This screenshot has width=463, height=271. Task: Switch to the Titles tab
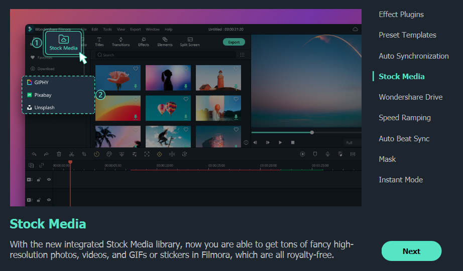99,42
